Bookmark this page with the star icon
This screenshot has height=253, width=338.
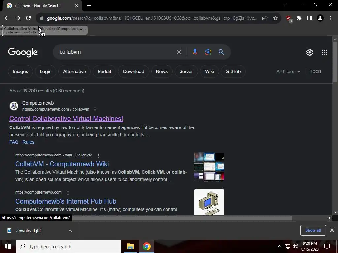(x=275, y=18)
